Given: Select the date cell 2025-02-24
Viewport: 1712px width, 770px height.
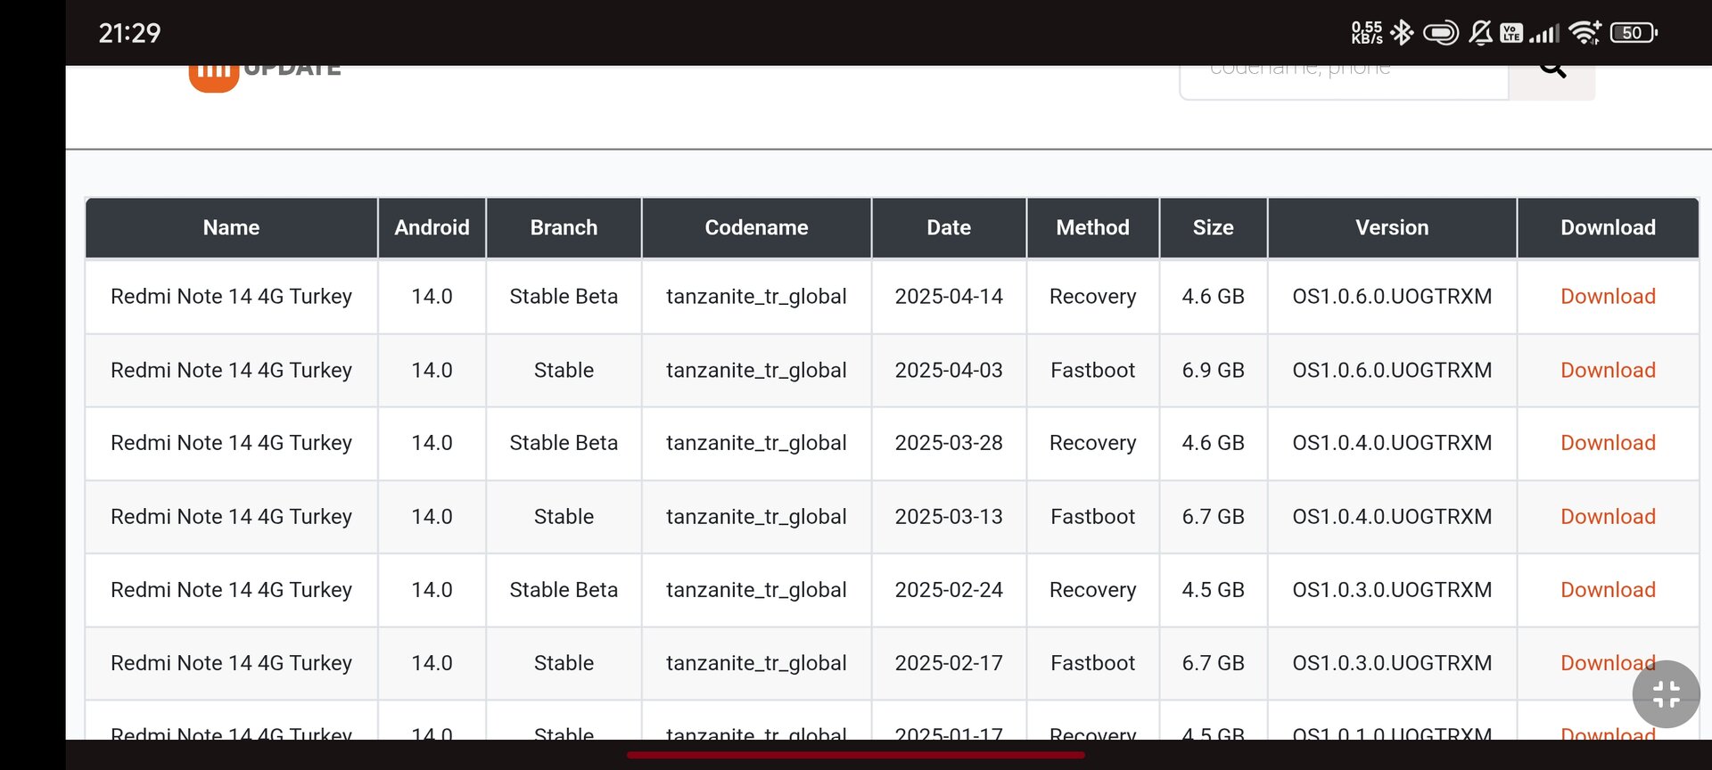Looking at the screenshot, I should [949, 590].
